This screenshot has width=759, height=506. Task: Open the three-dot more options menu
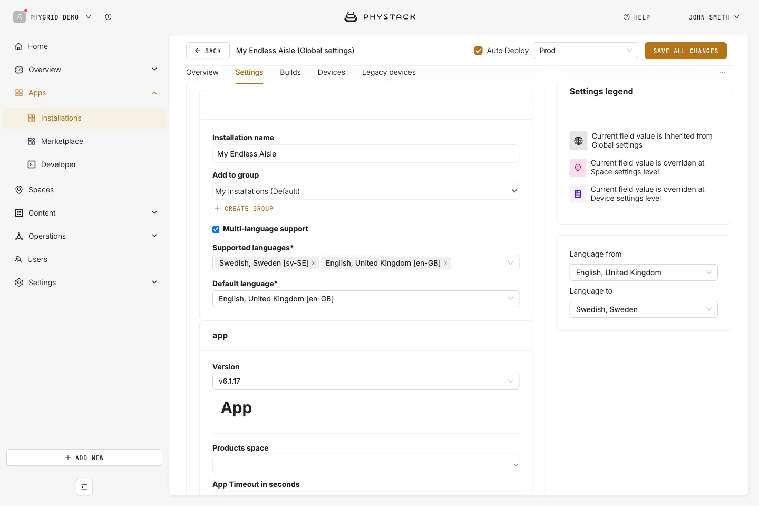point(723,72)
